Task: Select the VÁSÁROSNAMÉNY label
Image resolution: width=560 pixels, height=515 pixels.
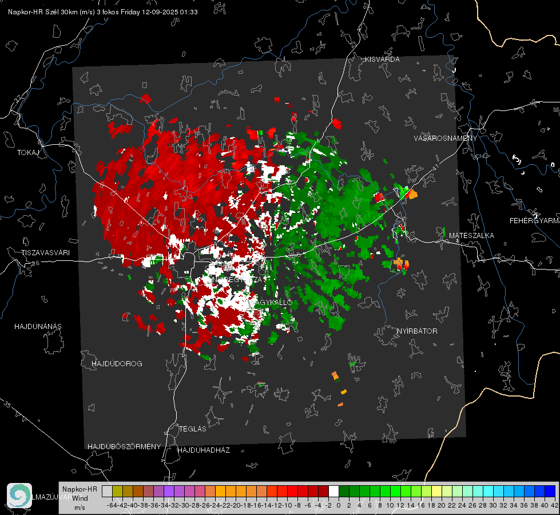Action: tap(446, 138)
